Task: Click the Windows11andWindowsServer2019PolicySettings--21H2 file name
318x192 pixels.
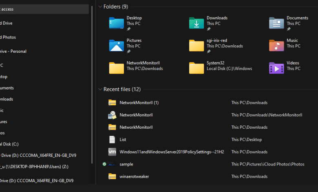Action: click(x=172, y=152)
